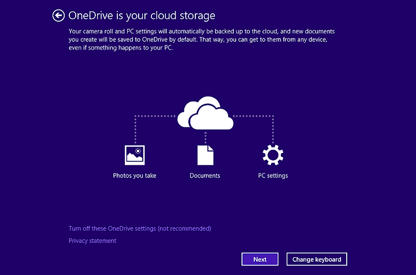Go back using the circled arrow icon
This screenshot has width=416, height=275.
click(58, 16)
